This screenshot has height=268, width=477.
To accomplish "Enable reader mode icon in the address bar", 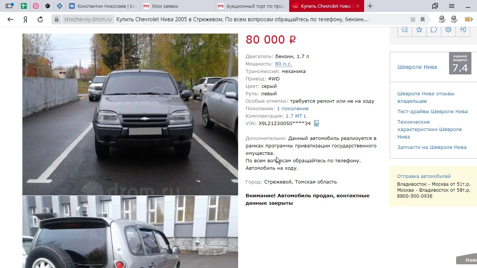I will (413, 19).
